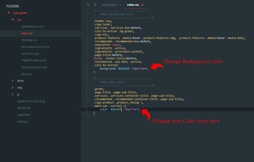254x162 pixels.
Task: Open flexslider.css file
Action: pos(29,40)
